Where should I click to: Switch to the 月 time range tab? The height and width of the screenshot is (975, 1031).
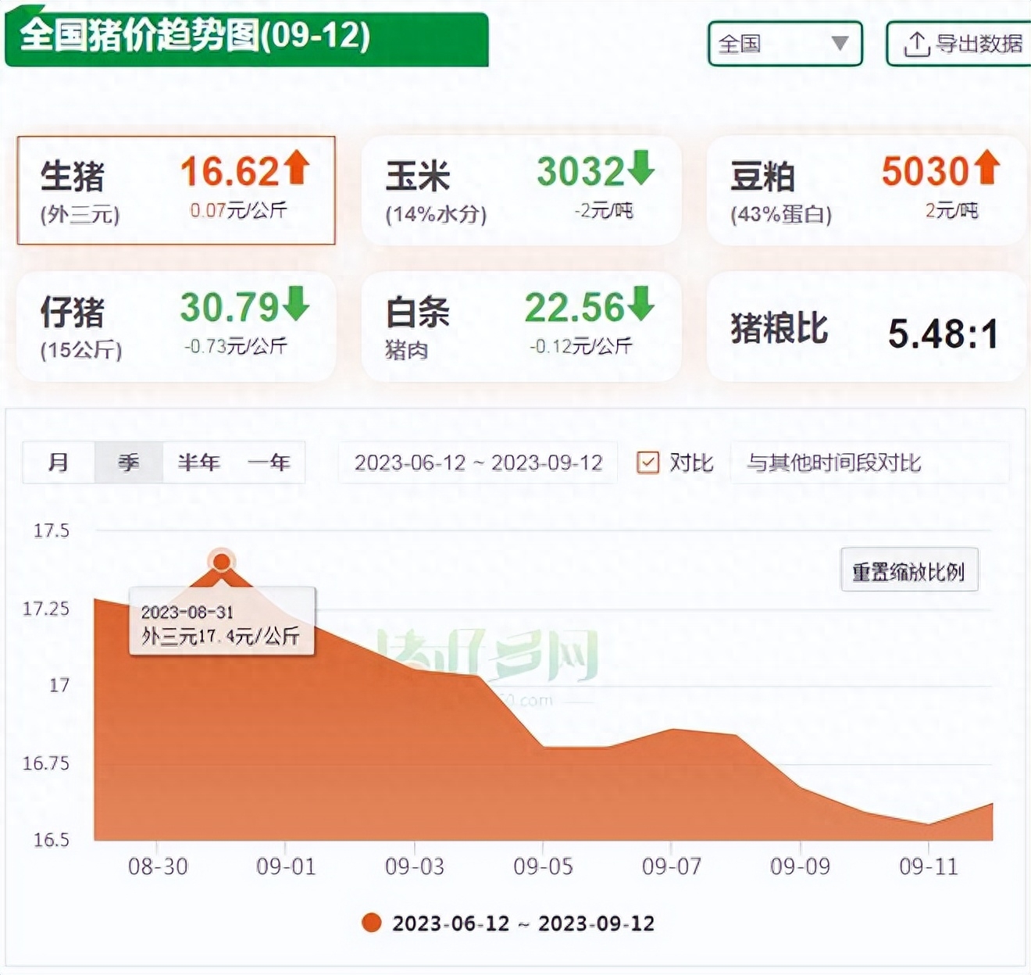tap(59, 462)
